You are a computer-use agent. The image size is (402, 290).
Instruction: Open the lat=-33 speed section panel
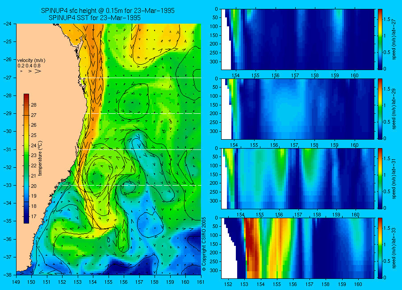(x=297, y=248)
